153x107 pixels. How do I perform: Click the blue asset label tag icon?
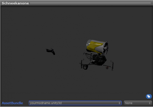(x=149, y=96)
